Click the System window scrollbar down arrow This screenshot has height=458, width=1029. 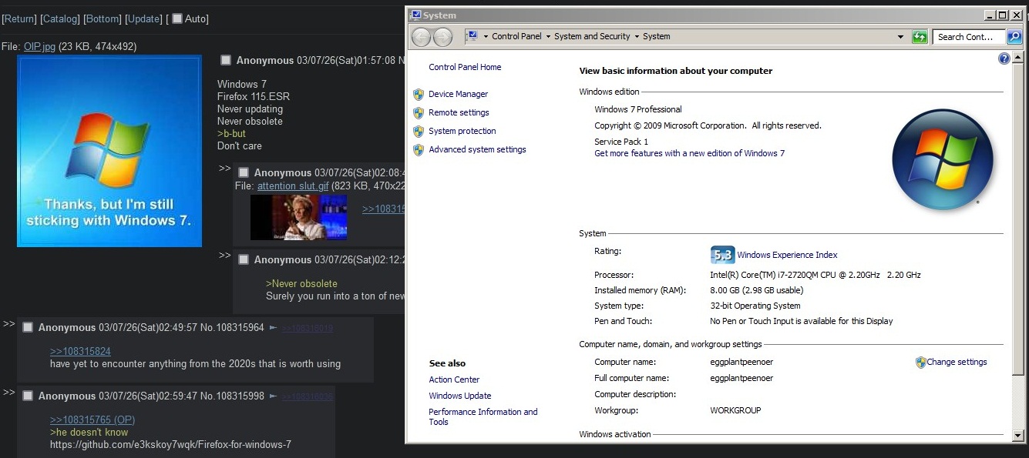click(x=1019, y=436)
